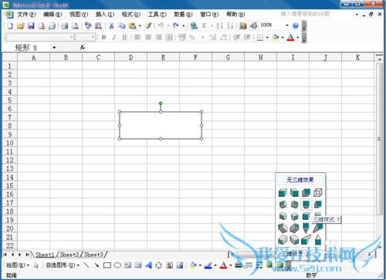
Task: Copy the selection using the Copy icon
Action: [122, 25]
